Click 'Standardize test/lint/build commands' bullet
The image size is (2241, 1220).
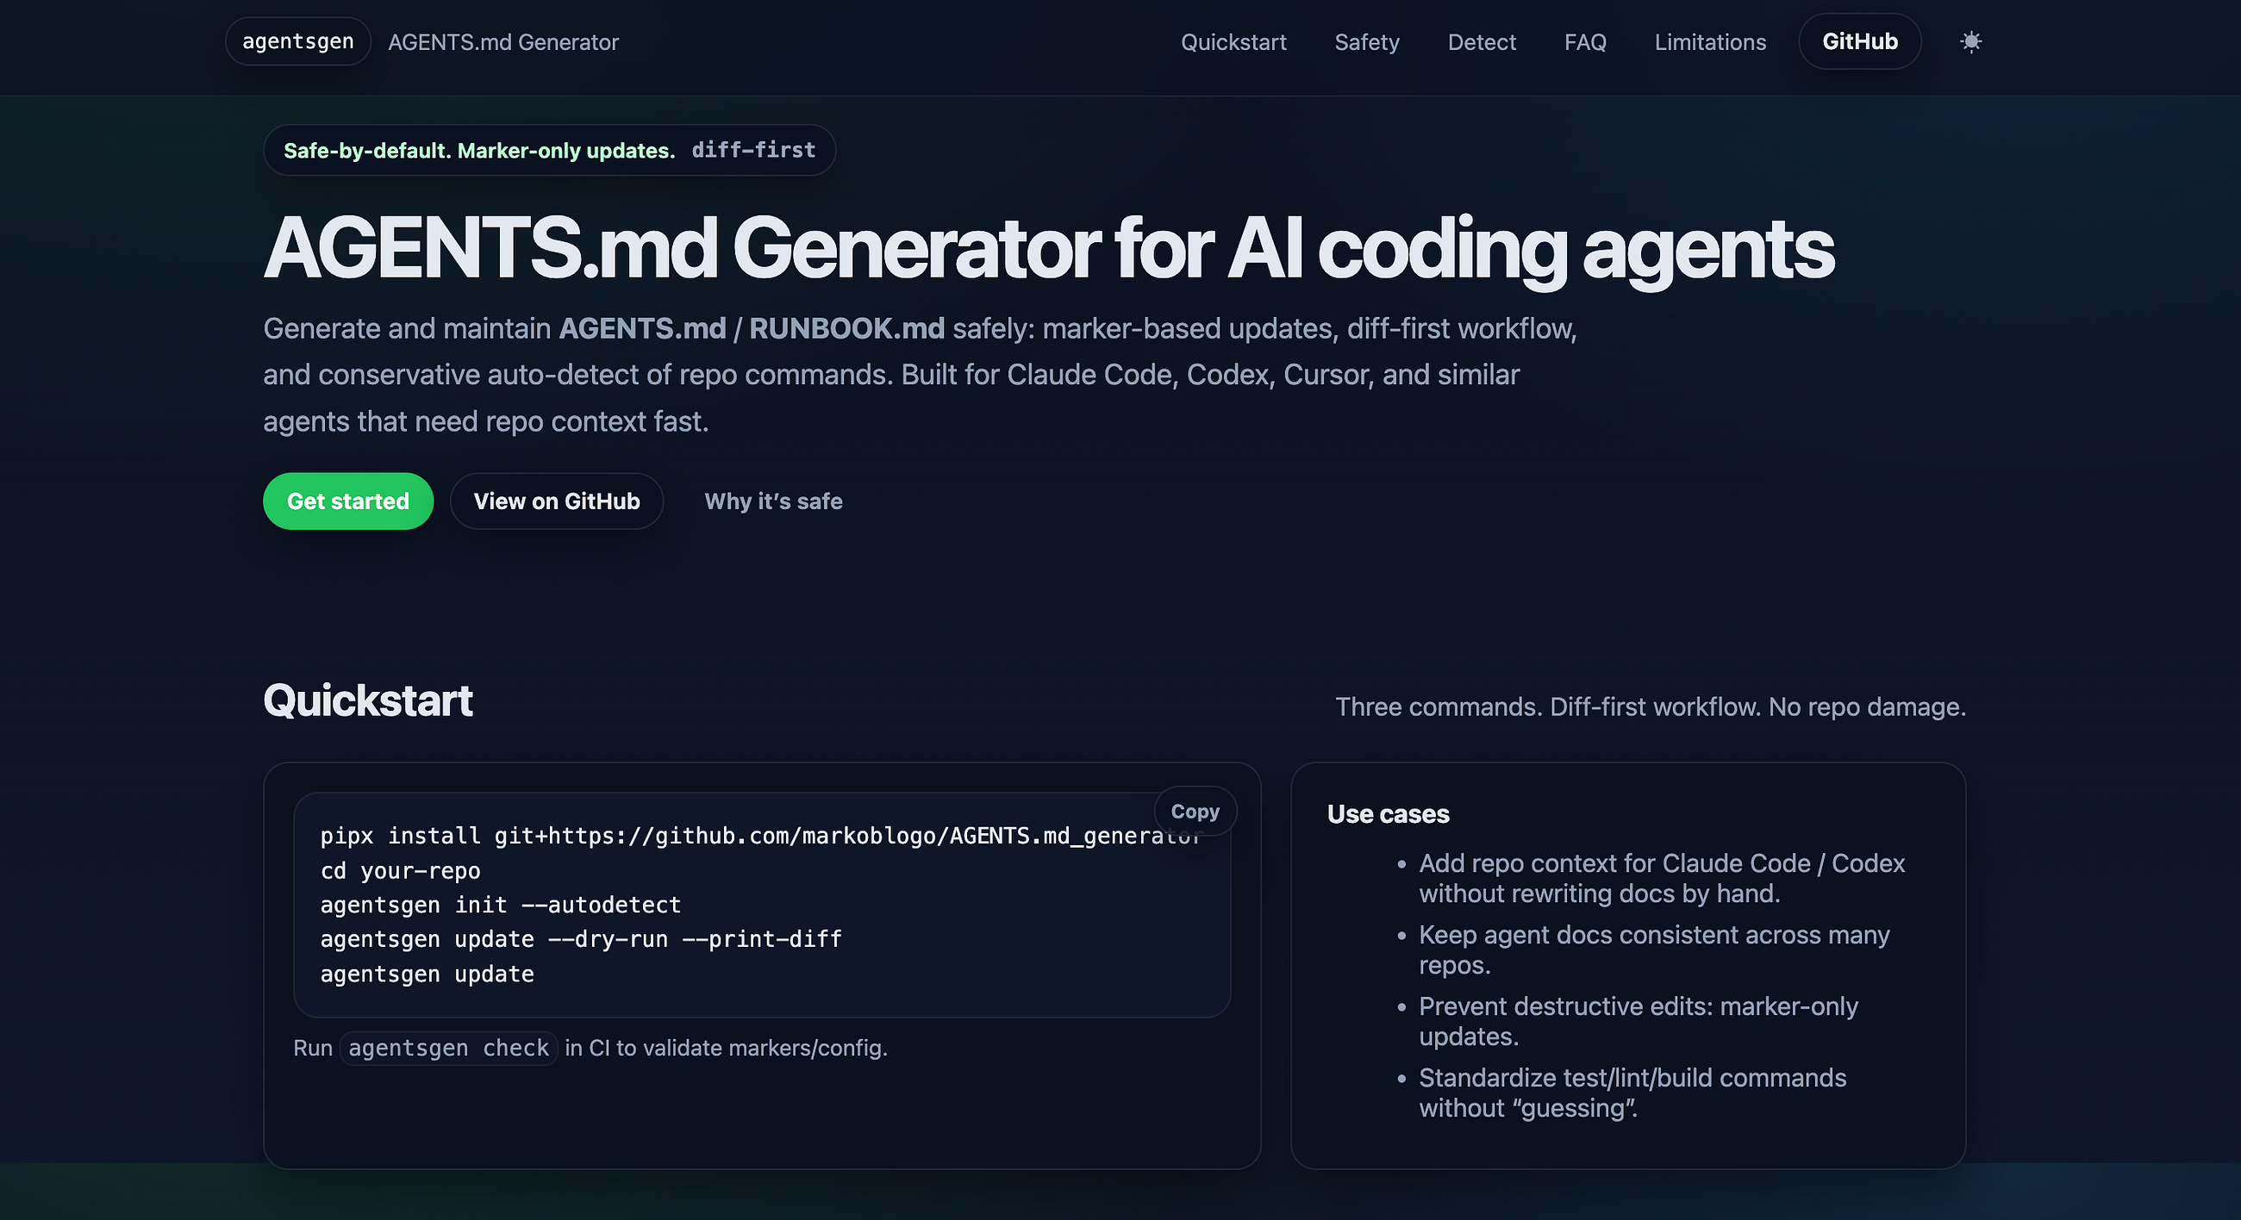1632,1092
